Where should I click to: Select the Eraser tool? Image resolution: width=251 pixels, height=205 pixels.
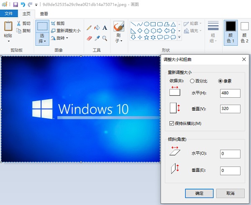point(89,38)
